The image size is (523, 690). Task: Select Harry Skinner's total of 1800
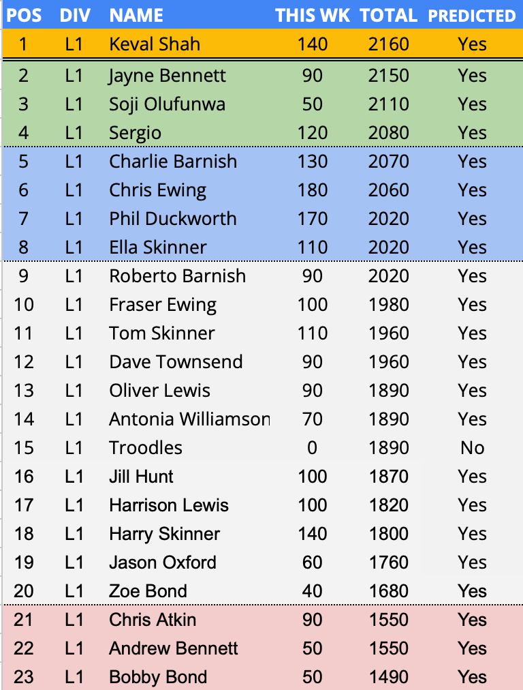[388, 534]
